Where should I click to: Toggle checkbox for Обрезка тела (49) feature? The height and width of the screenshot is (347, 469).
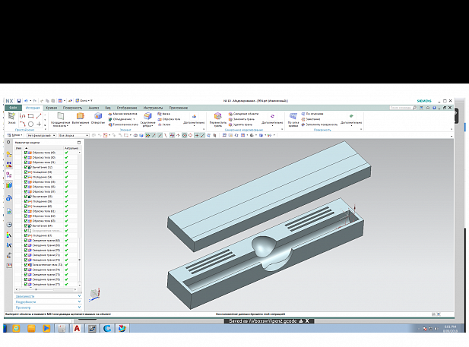(x=26, y=153)
